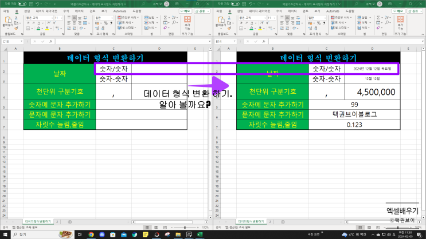Click the Windows taskbar search box
426x239 pixels.
[42, 234]
